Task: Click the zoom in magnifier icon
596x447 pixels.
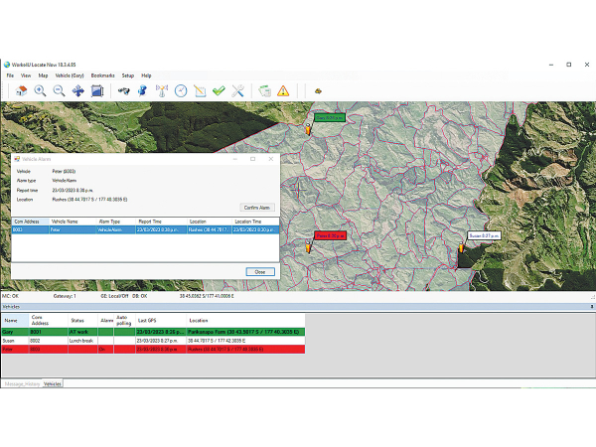Action: coord(41,90)
